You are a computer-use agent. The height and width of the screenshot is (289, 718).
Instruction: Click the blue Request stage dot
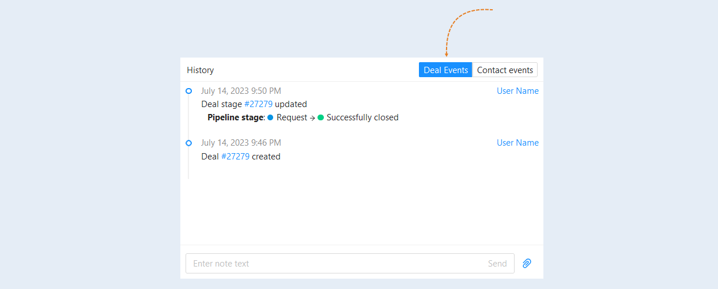click(x=270, y=117)
